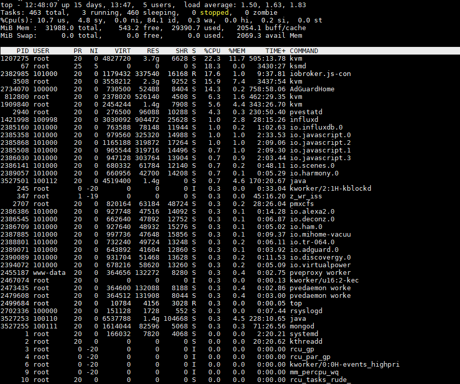The width and height of the screenshot is (460, 384).
Task: Click the RES column header
Action: coord(153,51)
